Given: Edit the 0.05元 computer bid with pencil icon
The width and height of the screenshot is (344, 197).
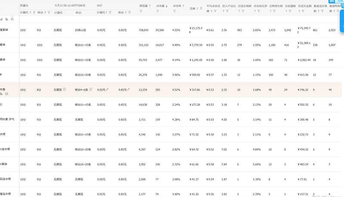Looking at the screenshot, I should point(107,90).
